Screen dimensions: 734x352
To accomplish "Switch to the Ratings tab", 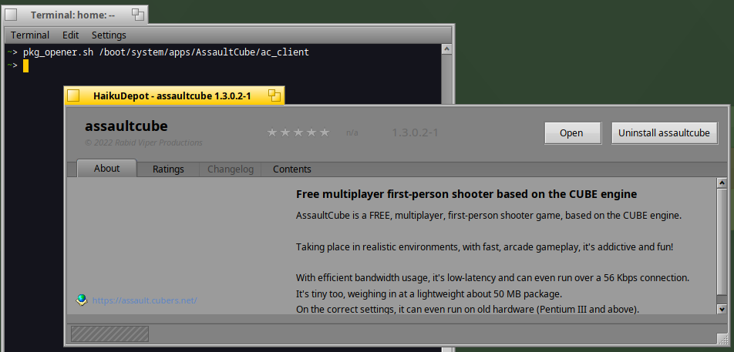I will [168, 169].
